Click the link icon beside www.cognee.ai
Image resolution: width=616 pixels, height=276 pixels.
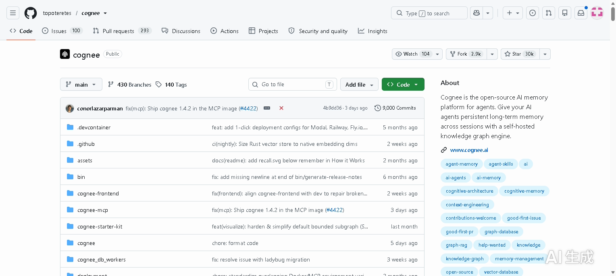(x=444, y=150)
